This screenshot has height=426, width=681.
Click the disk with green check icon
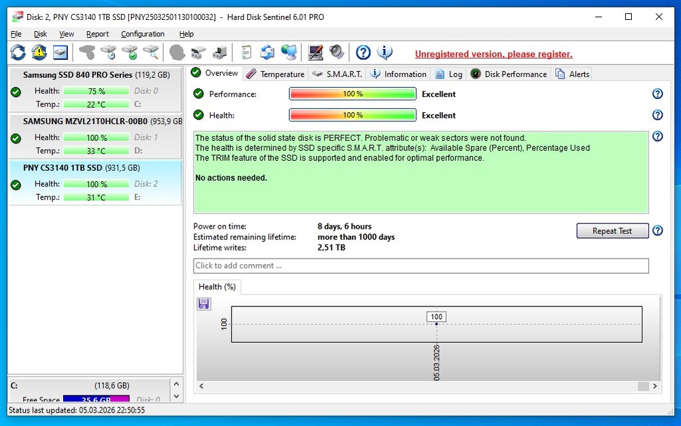pos(130,53)
